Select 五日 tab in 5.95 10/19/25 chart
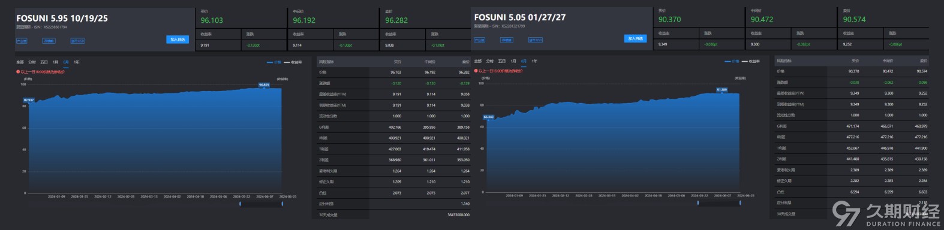 [x=44, y=62]
